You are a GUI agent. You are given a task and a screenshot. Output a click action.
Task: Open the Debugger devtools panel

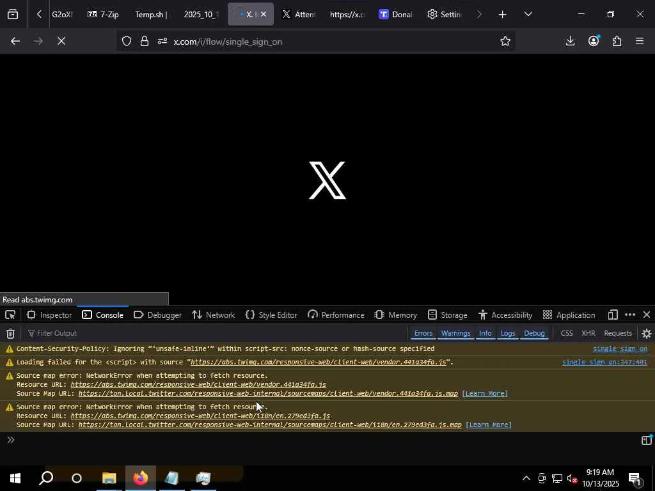coord(157,315)
